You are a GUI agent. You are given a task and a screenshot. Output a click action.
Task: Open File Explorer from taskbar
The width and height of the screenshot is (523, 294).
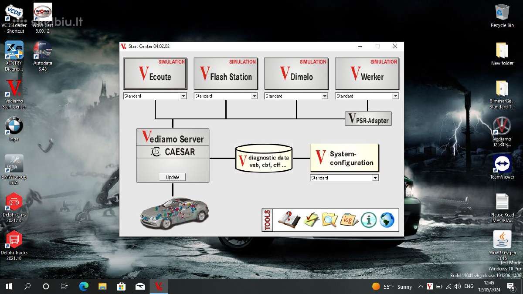click(x=102, y=286)
